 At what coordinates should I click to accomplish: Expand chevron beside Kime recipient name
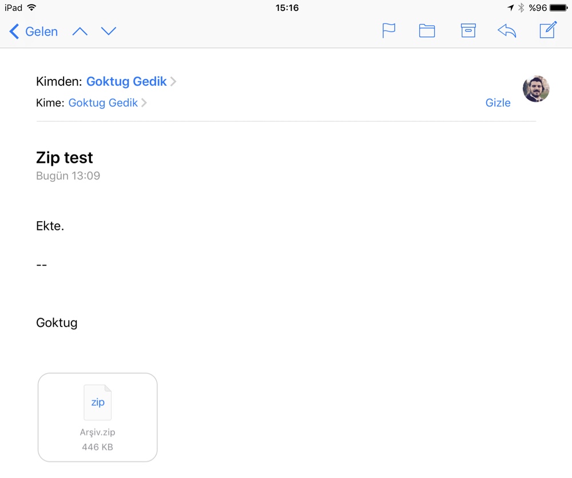(144, 103)
